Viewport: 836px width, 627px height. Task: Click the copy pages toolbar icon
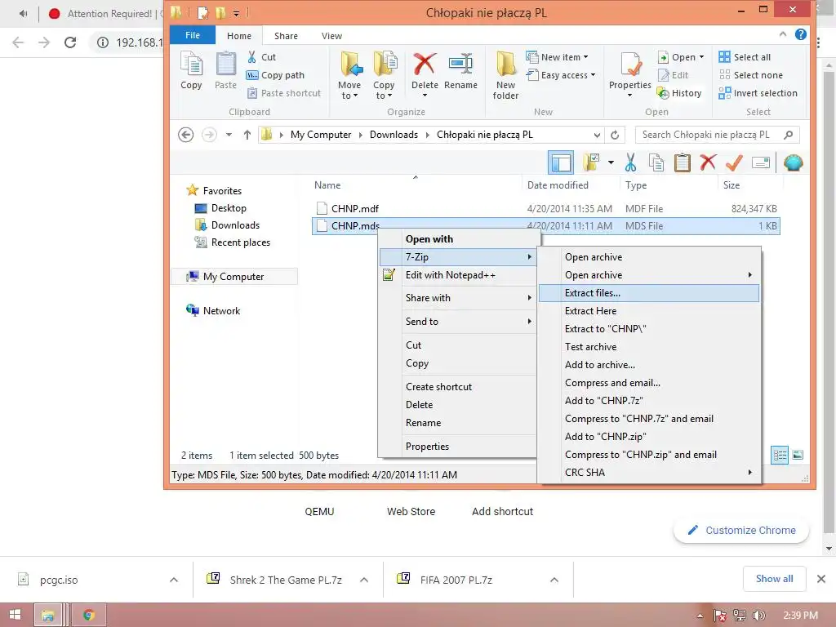pos(656,162)
